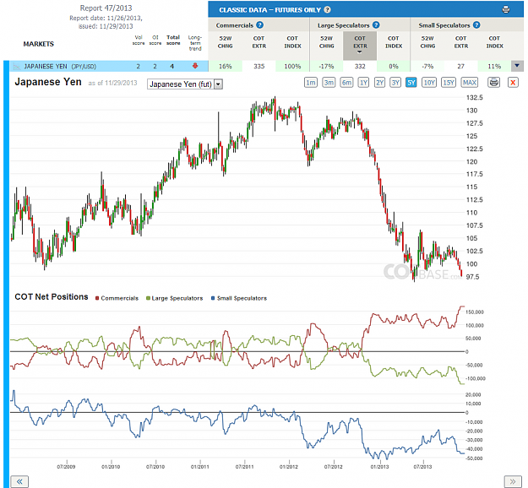Click Small Speculators 52W CHNG header

pos(427,42)
